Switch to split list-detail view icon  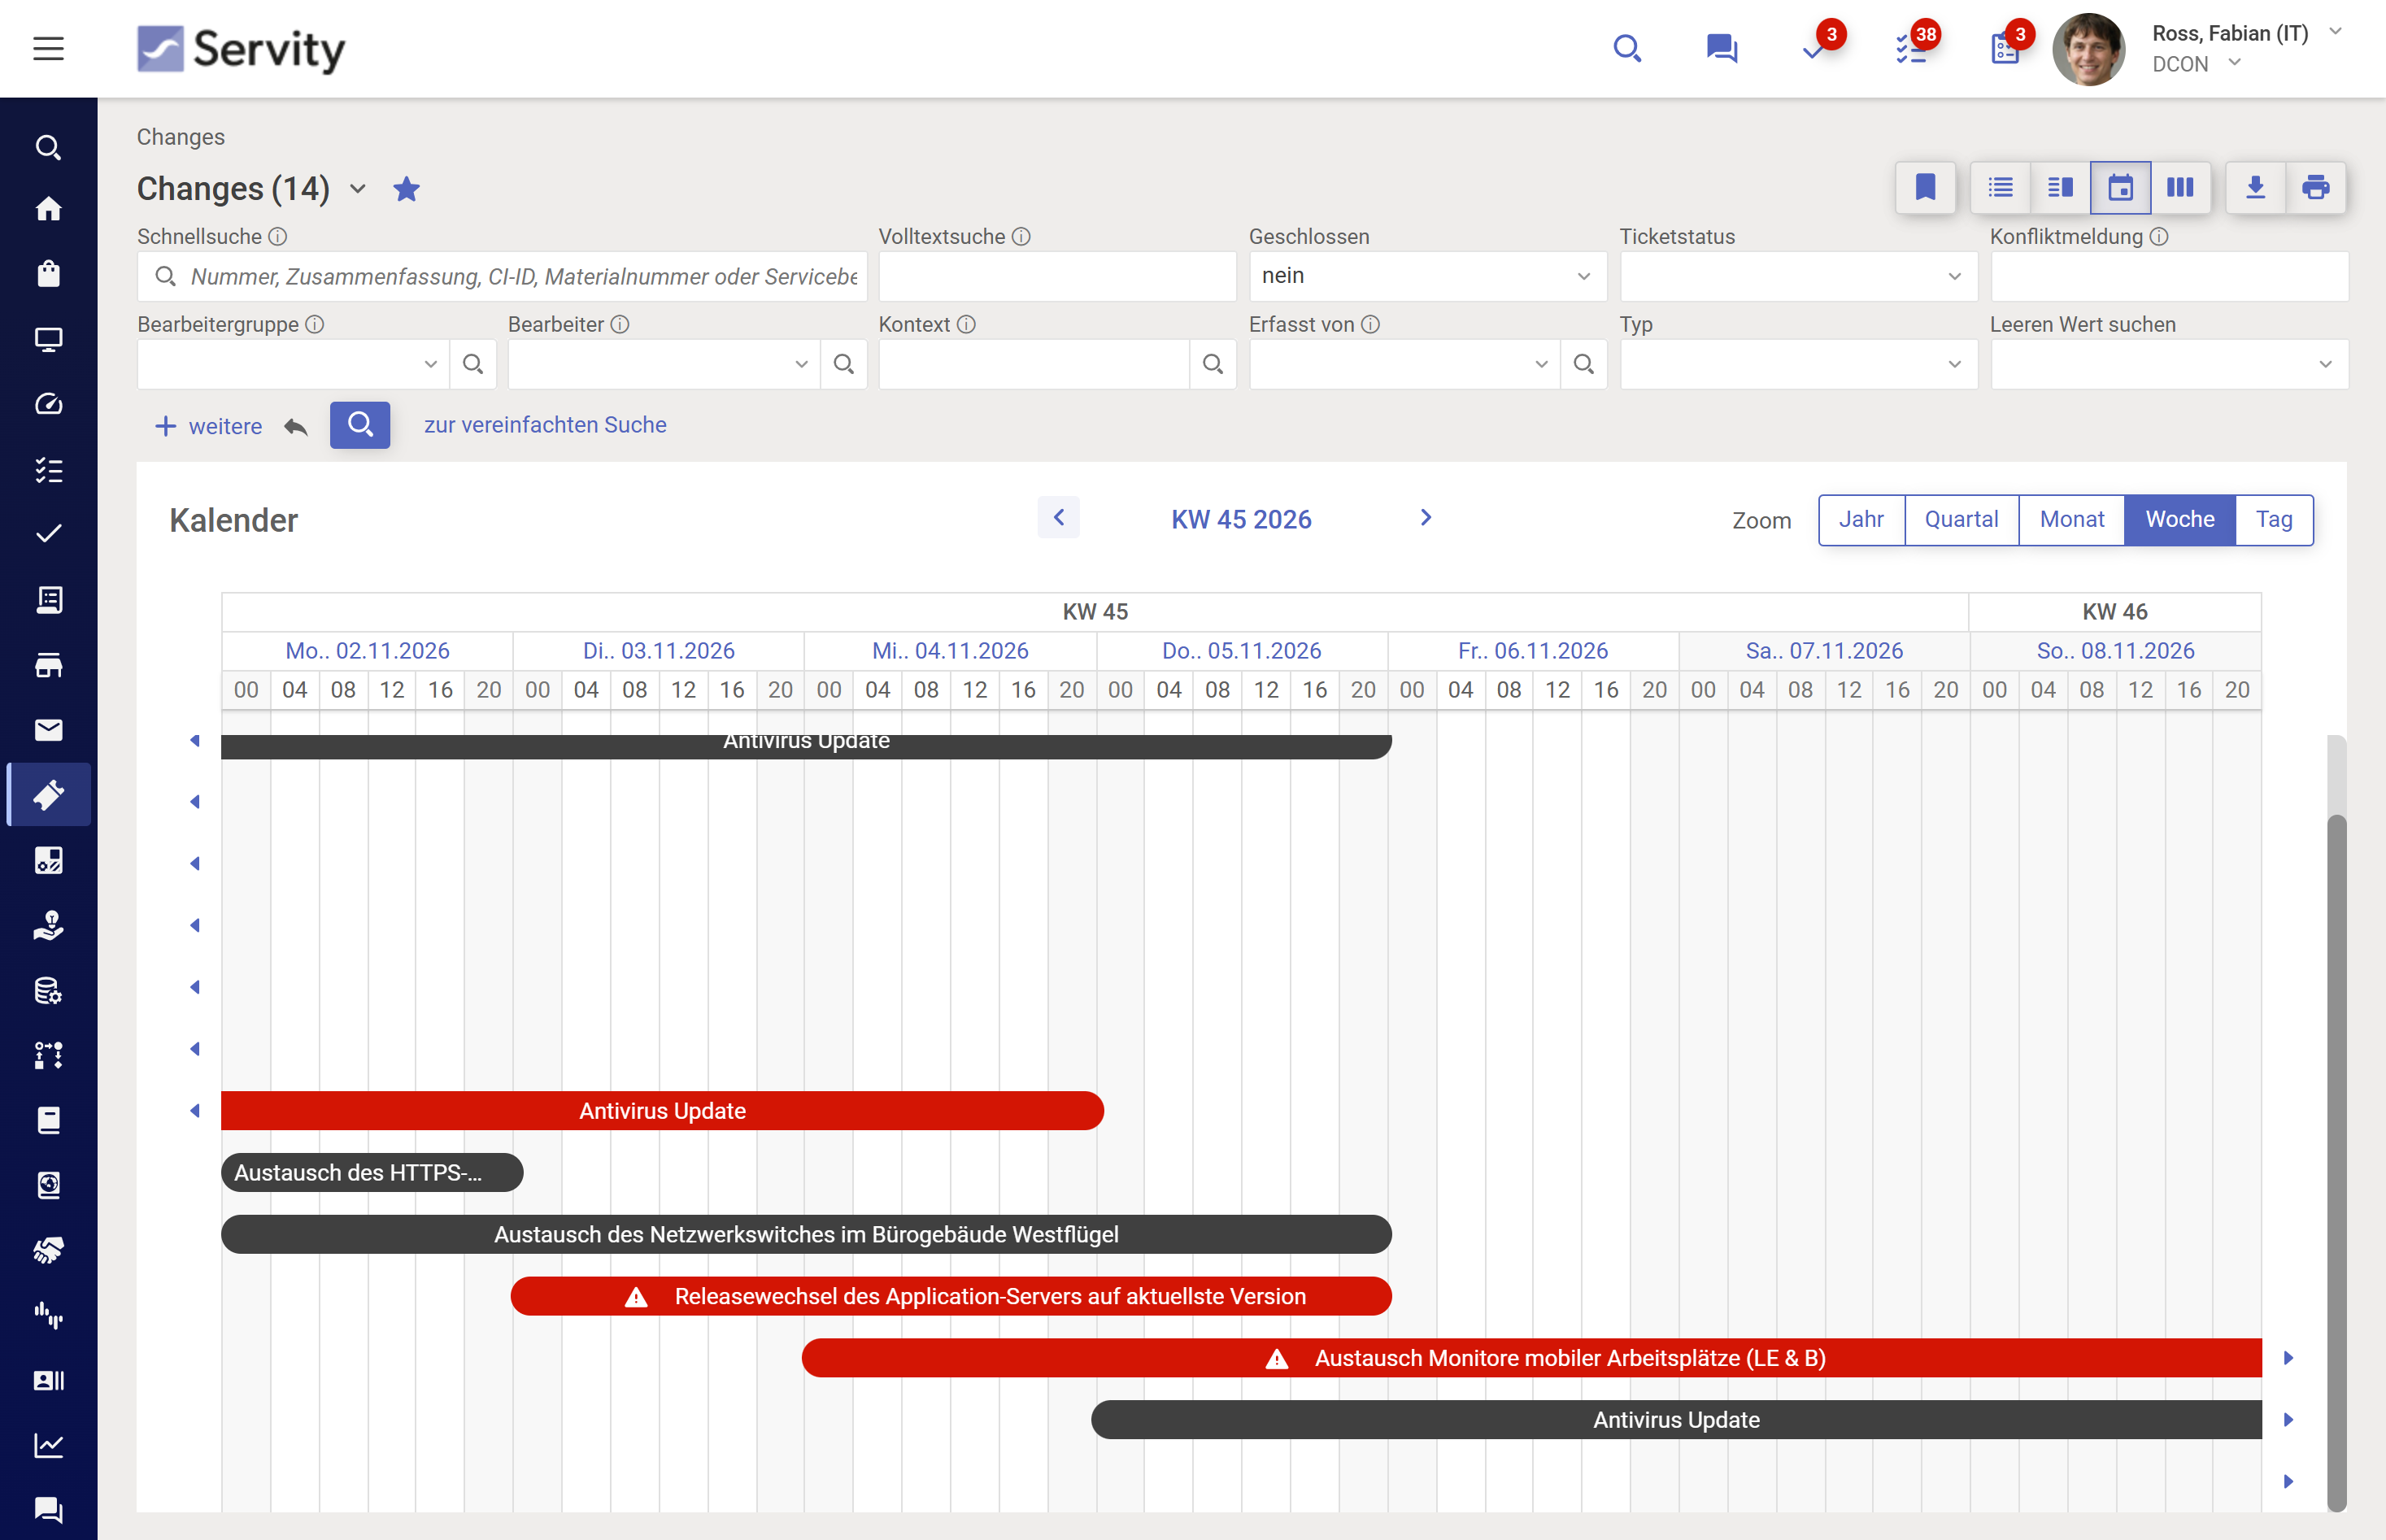pos(2060,187)
